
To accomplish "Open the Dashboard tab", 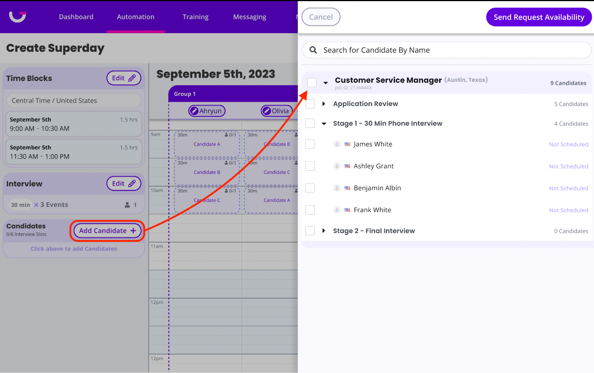I will (76, 17).
